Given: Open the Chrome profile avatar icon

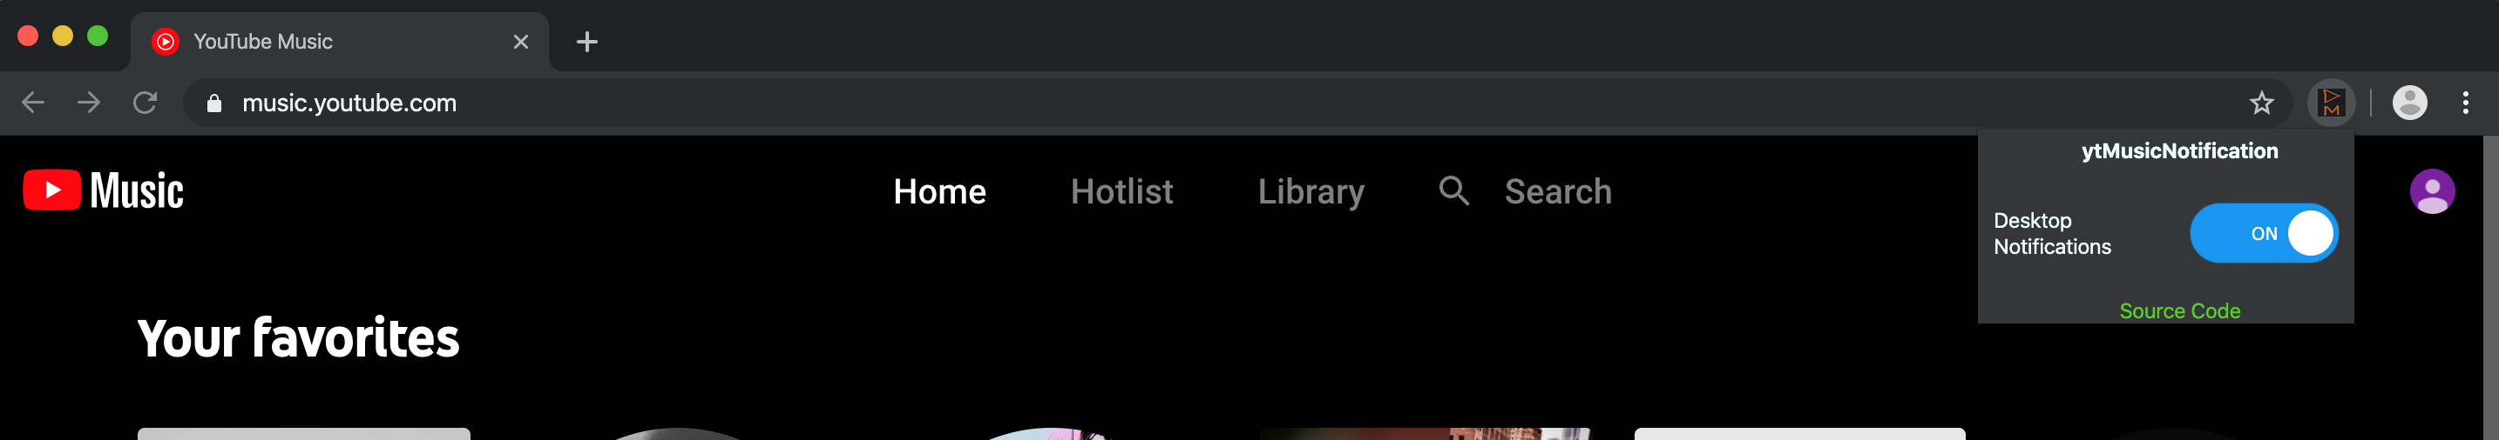Looking at the screenshot, I should click(2410, 103).
